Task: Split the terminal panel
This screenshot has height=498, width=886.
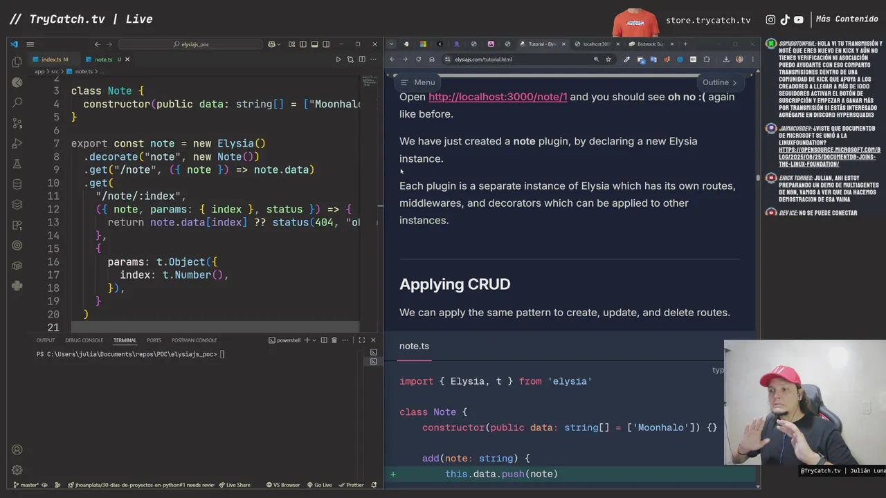Action: (x=323, y=340)
